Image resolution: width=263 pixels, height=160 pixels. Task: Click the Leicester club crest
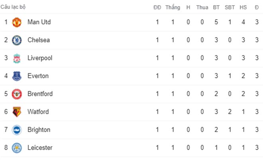coord(17,148)
